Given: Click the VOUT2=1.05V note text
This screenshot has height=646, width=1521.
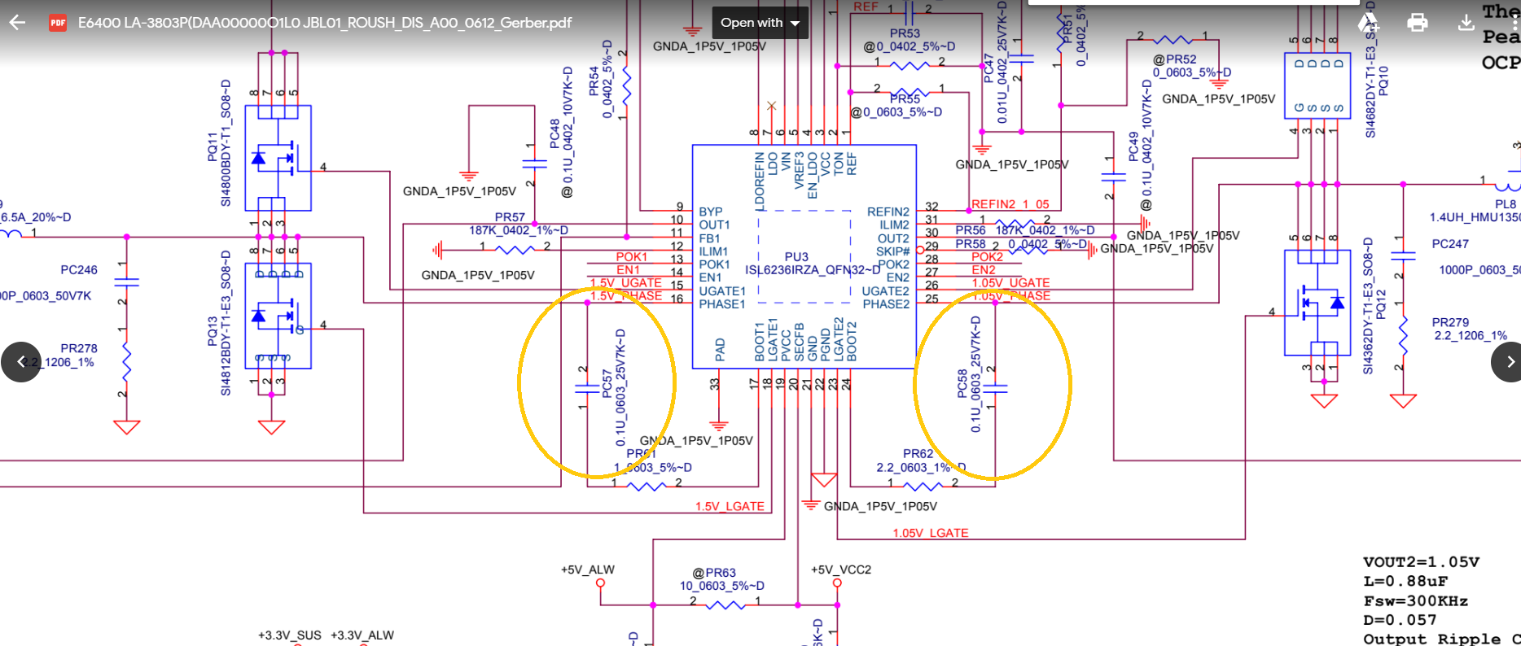Looking at the screenshot, I should [x=1421, y=562].
